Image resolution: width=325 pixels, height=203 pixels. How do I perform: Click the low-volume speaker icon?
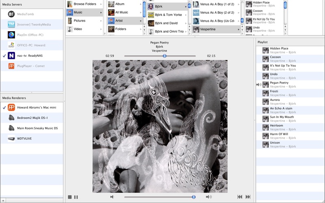(112, 197)
